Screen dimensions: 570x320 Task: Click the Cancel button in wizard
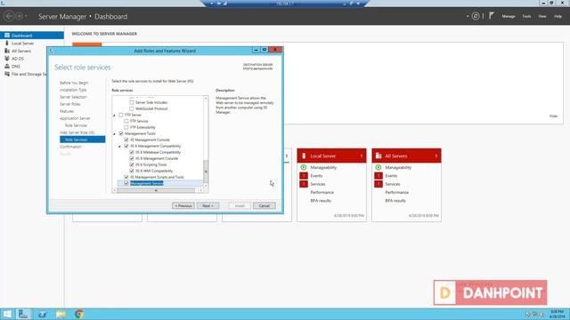264,205
